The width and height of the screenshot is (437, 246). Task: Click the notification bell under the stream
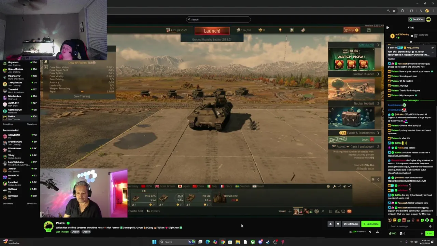(330, 224)
